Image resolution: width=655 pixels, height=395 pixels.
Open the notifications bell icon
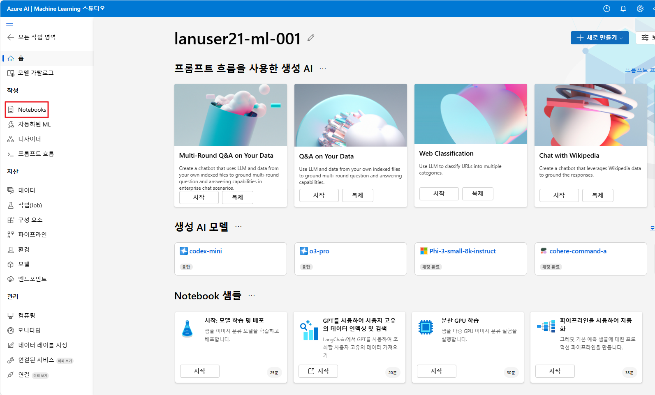623,9
